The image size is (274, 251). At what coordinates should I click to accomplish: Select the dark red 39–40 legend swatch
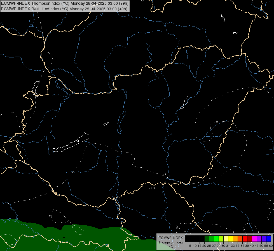250,238
